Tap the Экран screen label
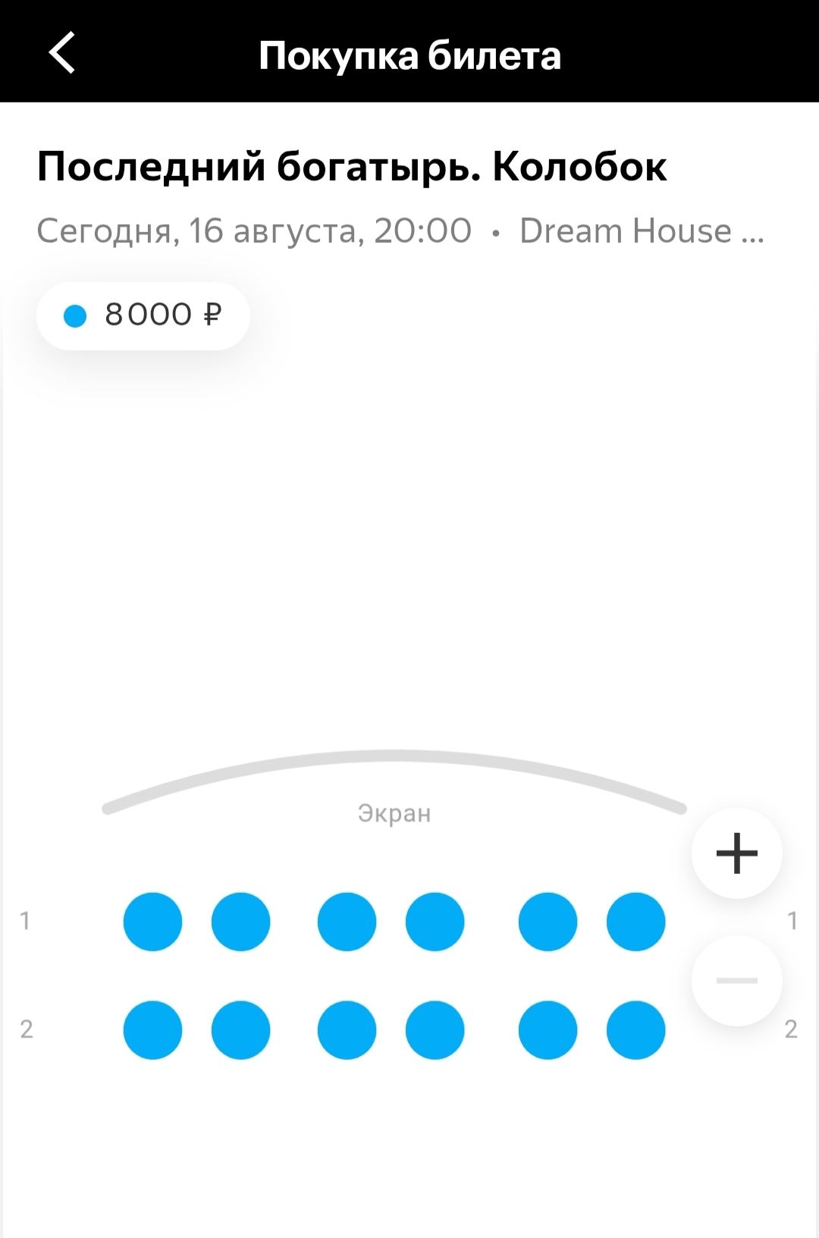 coord(394,813)
